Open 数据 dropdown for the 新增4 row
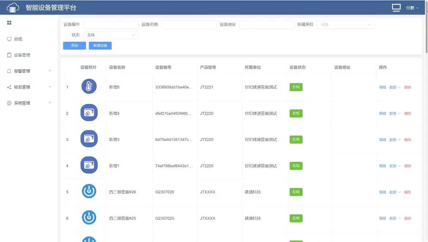The image size is (428, 242). 395,114
